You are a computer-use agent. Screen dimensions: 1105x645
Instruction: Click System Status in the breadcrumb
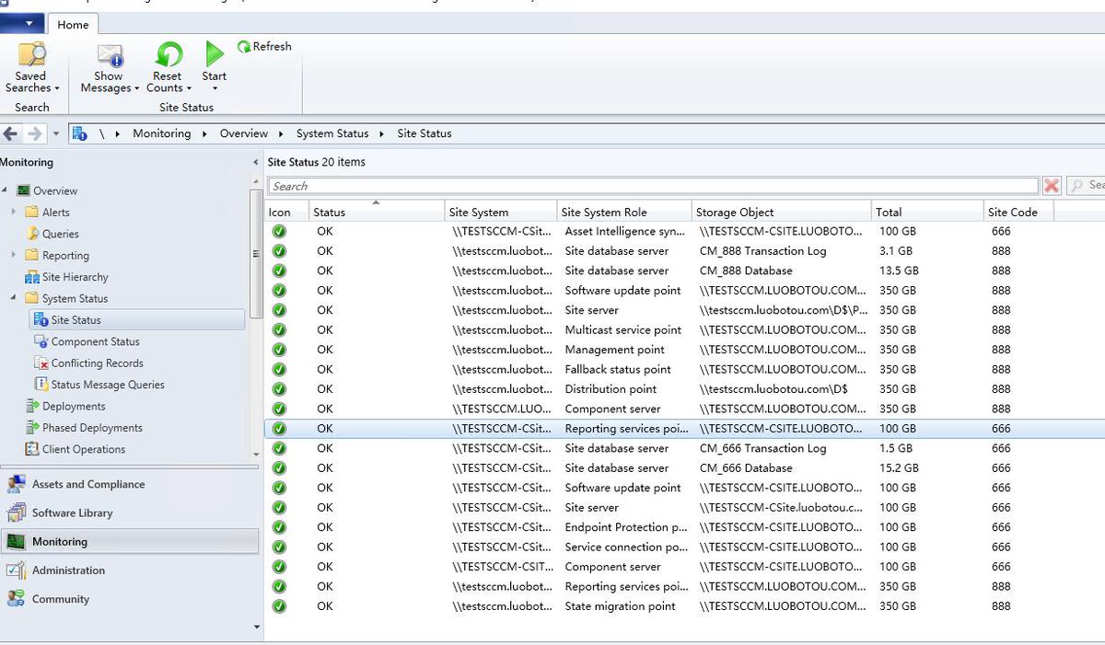pos(332,133)
